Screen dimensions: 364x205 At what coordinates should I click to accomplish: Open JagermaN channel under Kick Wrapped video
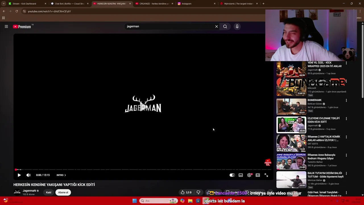point(313,70)
